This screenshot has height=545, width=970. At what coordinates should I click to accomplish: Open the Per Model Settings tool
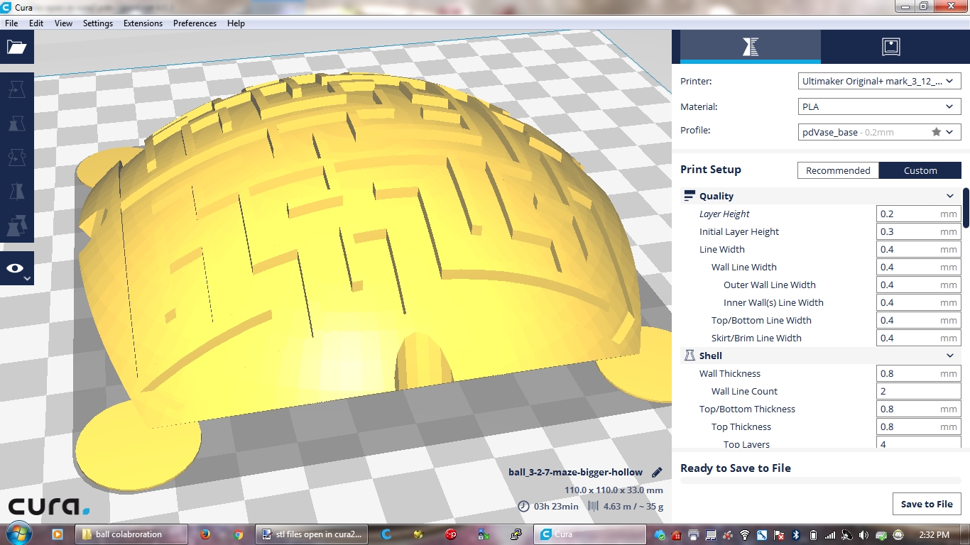coord(16,227)
